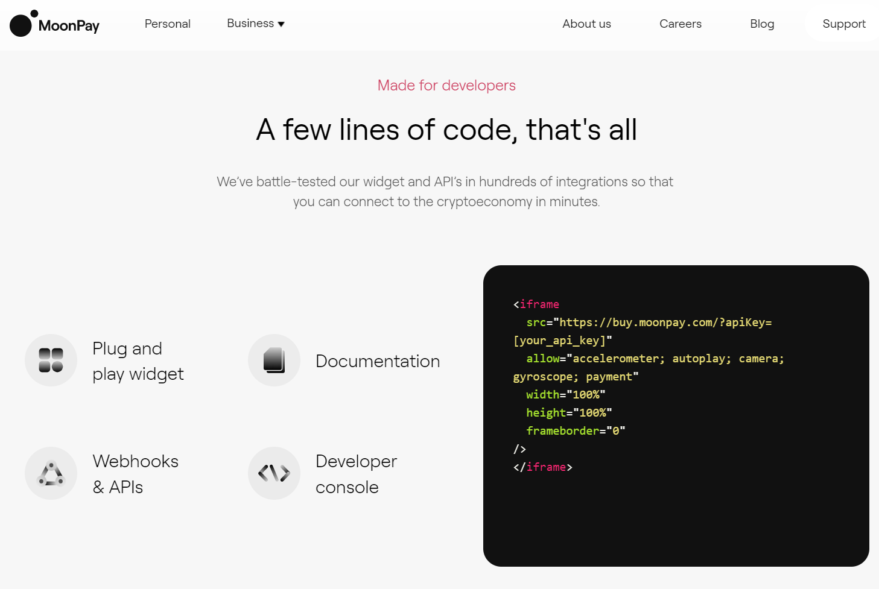The image size is (879, 589).
Task: Click the width="100%" code line
Action: click(x=566, y=395)
